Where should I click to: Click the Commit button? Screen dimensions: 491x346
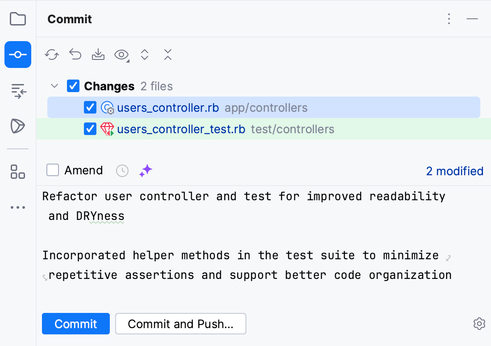coord(76,324)
